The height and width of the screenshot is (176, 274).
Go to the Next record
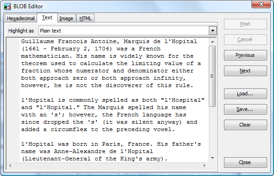246,71
